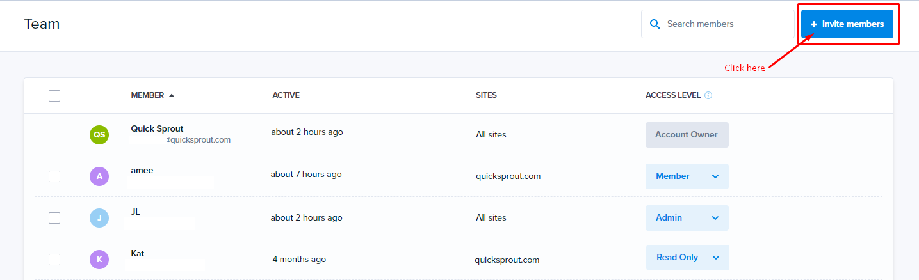Click Kat's purple K avatar
The width and height of the screenshot is (919, 280).
tap(99, 260)
